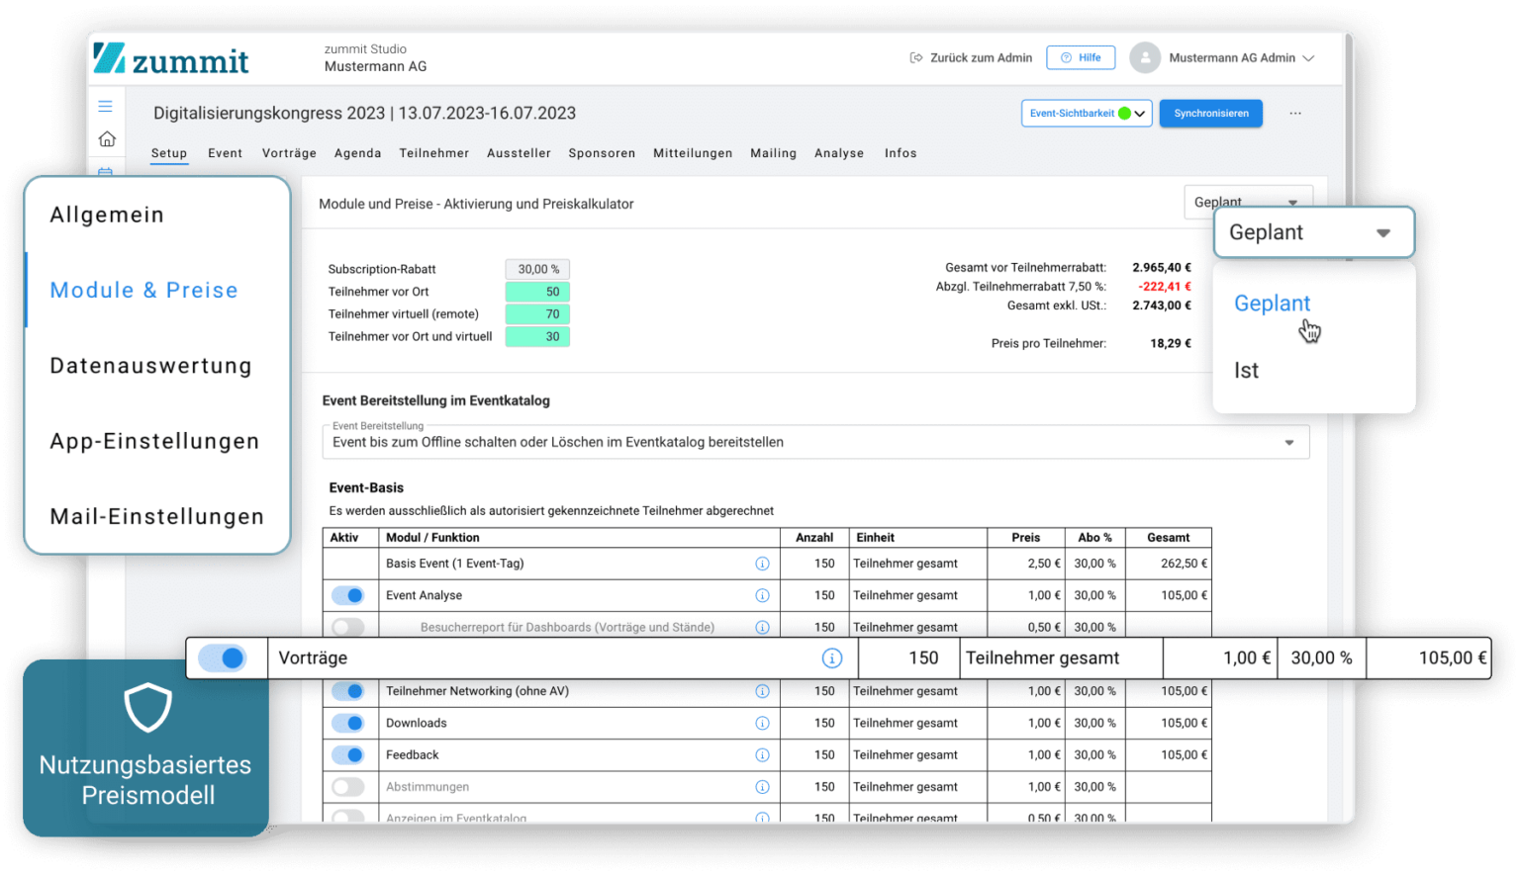Image resolution: width=1520 pixels, height=875 pixels.
Task: Click Zurück zum Admin
Action: 971,57
